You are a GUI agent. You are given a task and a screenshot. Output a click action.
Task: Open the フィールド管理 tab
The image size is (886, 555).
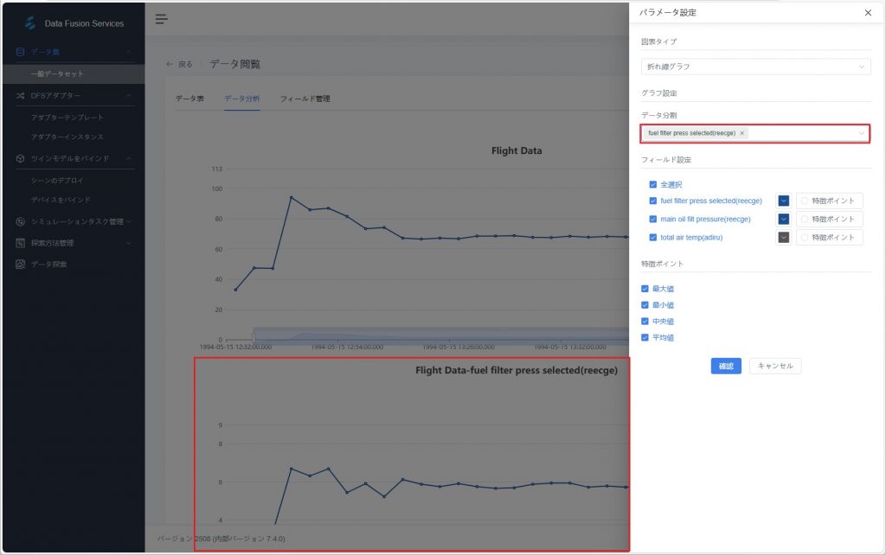coord(305,99)
